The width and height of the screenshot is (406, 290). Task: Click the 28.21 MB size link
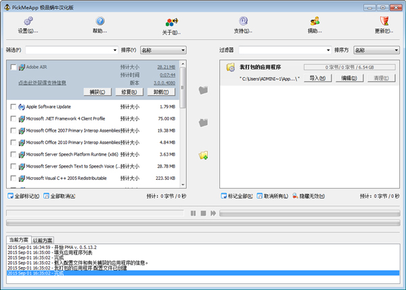tap(166, 68)
